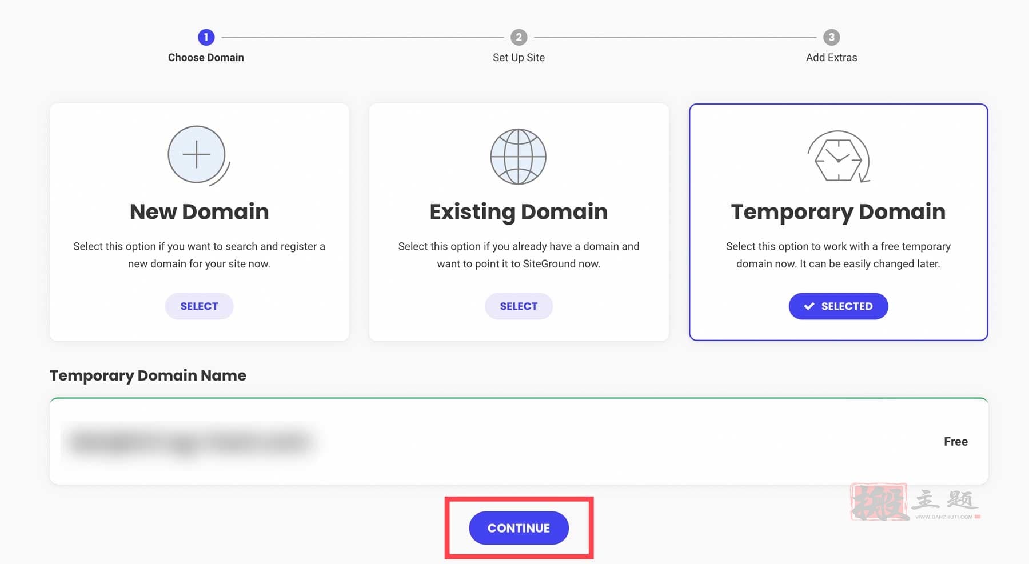The height and width of the screenshot is (564, 1029).
Task: Click the Temporary Domain heading
Action: [838, 212]
